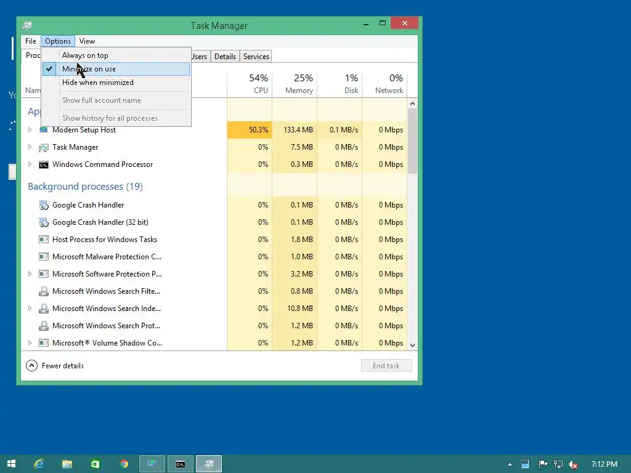Click the Task Manager process row icon
The width and height of the screenshot is (631, 473).
click(x=44, y=148)
